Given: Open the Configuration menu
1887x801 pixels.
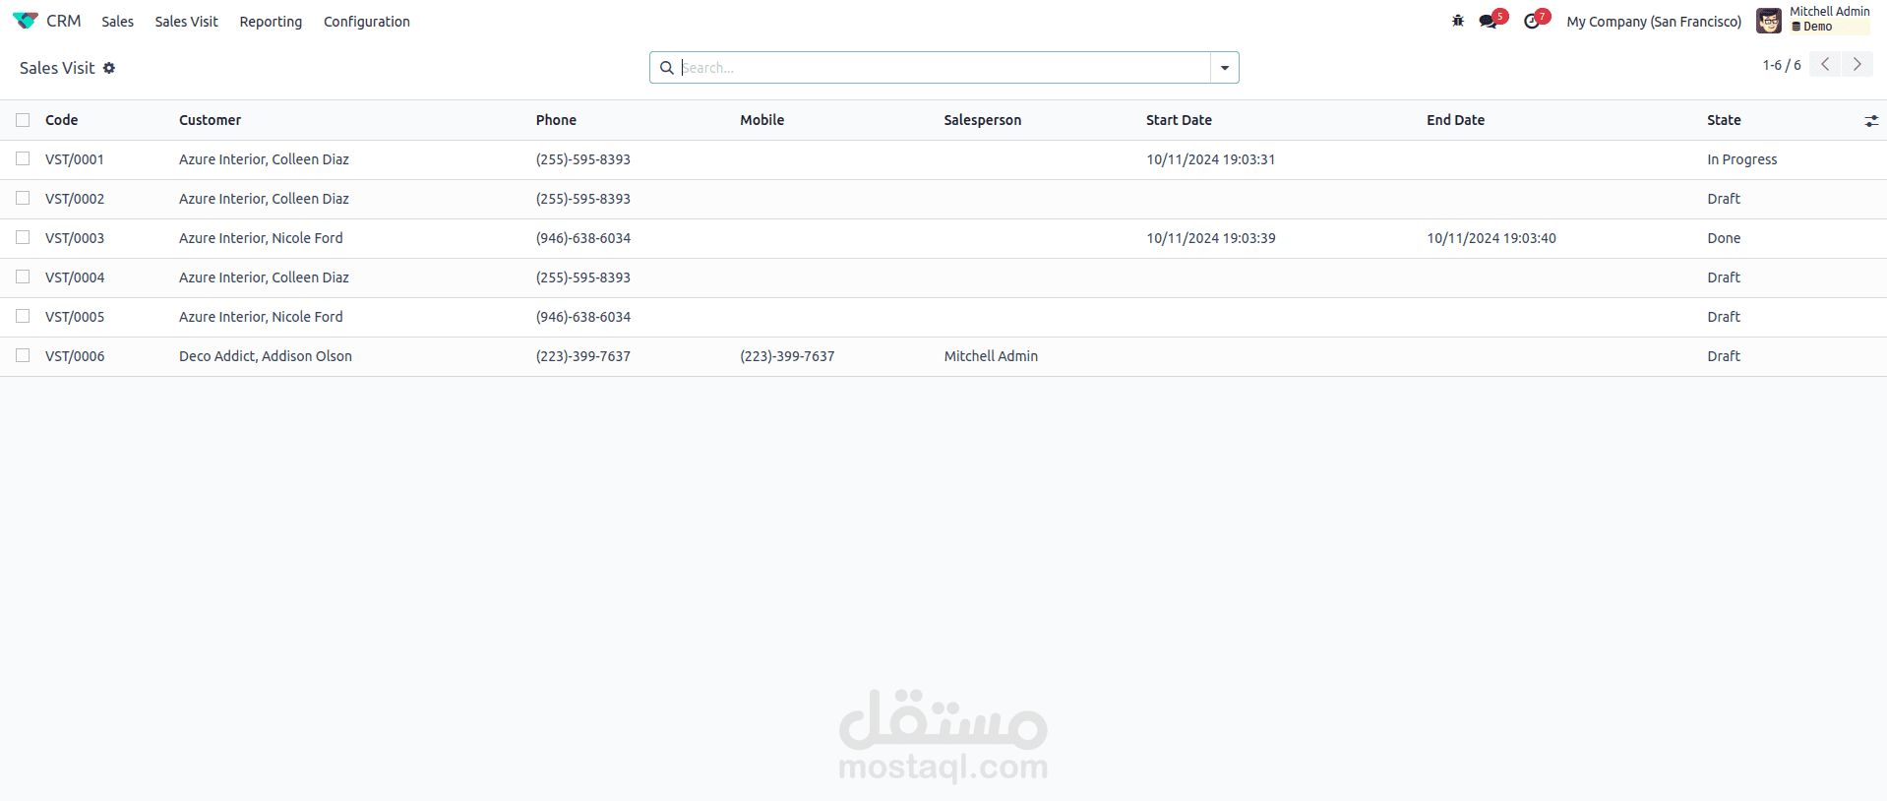Looking at the screenshot, I should click(x=366, y=22).
